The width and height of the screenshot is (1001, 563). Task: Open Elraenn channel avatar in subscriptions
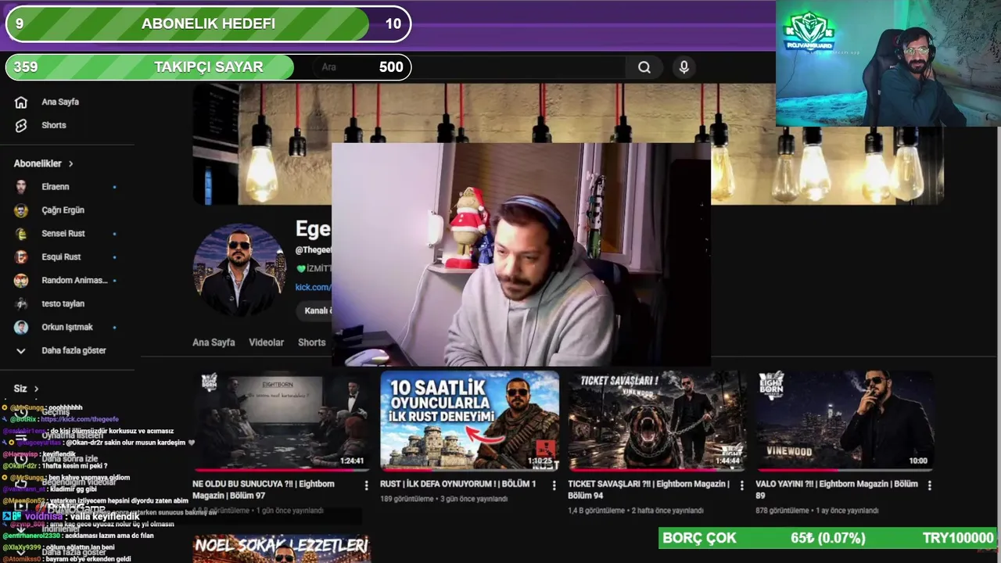pyautogui.click(x=21, y=187)
